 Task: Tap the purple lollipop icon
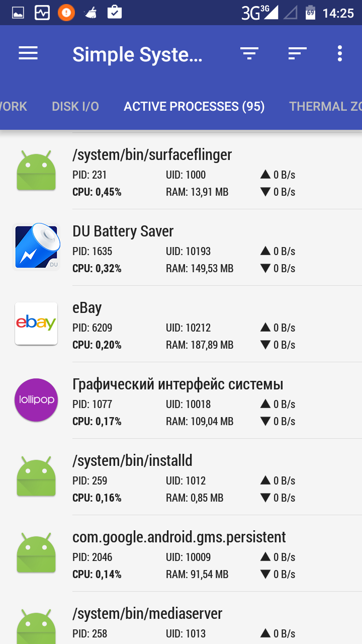click(x=36, y=400)
